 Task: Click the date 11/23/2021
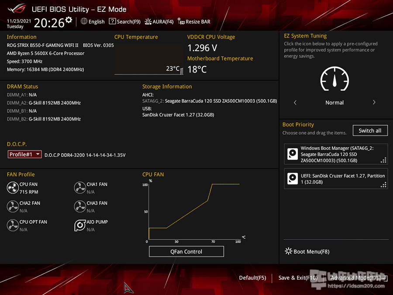point(19,21)
